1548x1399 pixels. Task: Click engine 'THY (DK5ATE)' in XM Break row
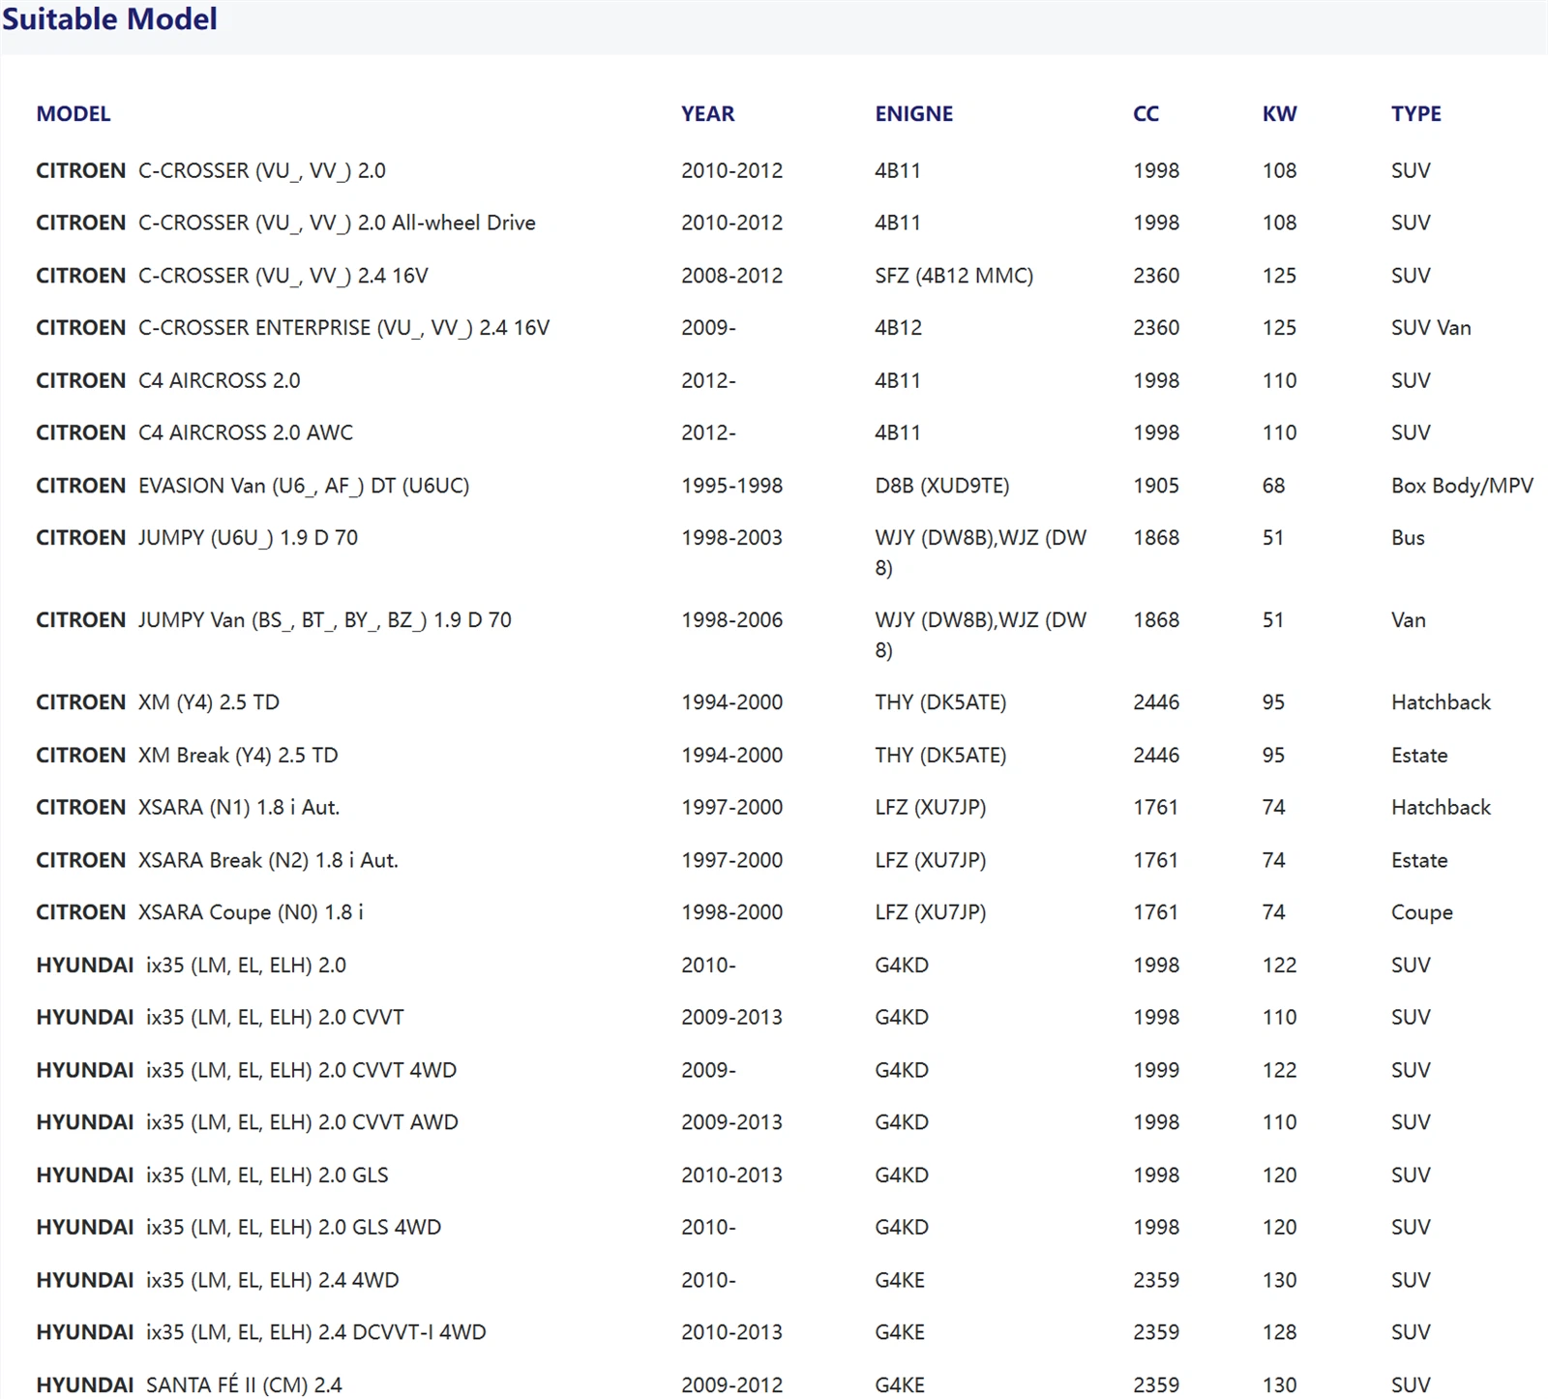coord(940,755)
